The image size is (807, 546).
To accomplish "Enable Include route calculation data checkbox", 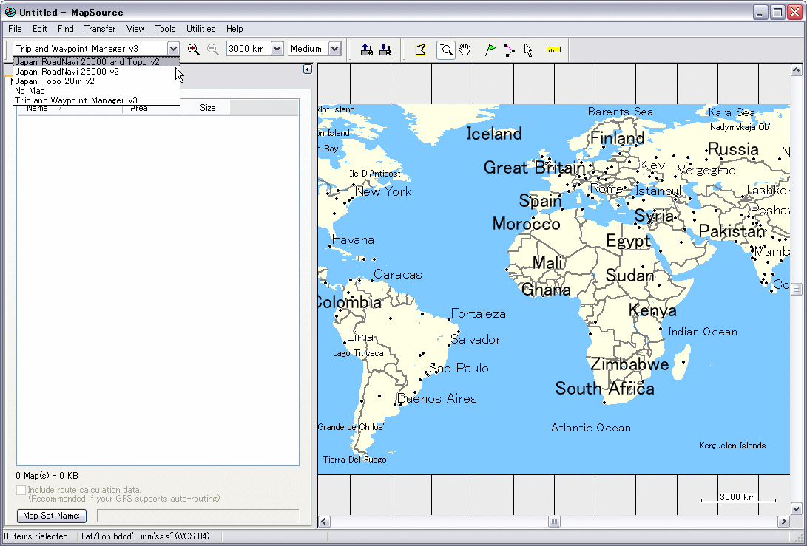I will (21, 490).
